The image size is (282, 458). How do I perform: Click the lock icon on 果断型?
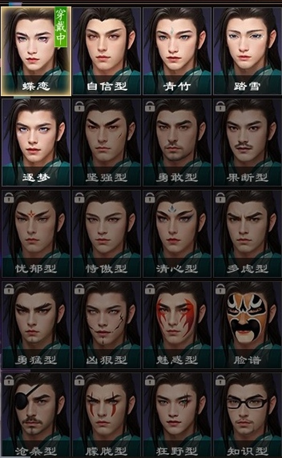click(220, 106)
